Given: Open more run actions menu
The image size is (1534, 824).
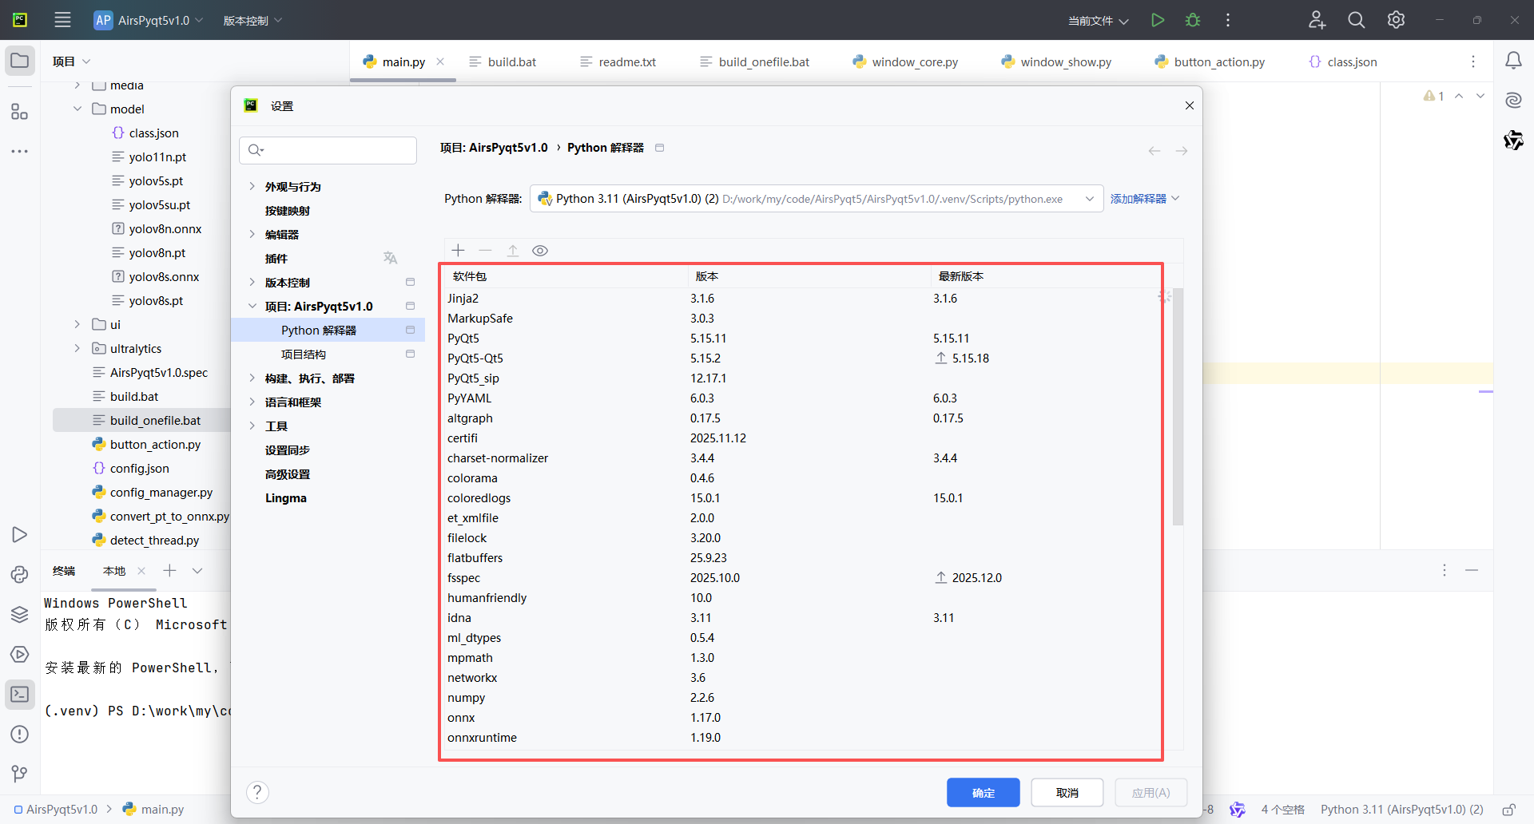Looking at the screenshot, I should pos(1228,20).
